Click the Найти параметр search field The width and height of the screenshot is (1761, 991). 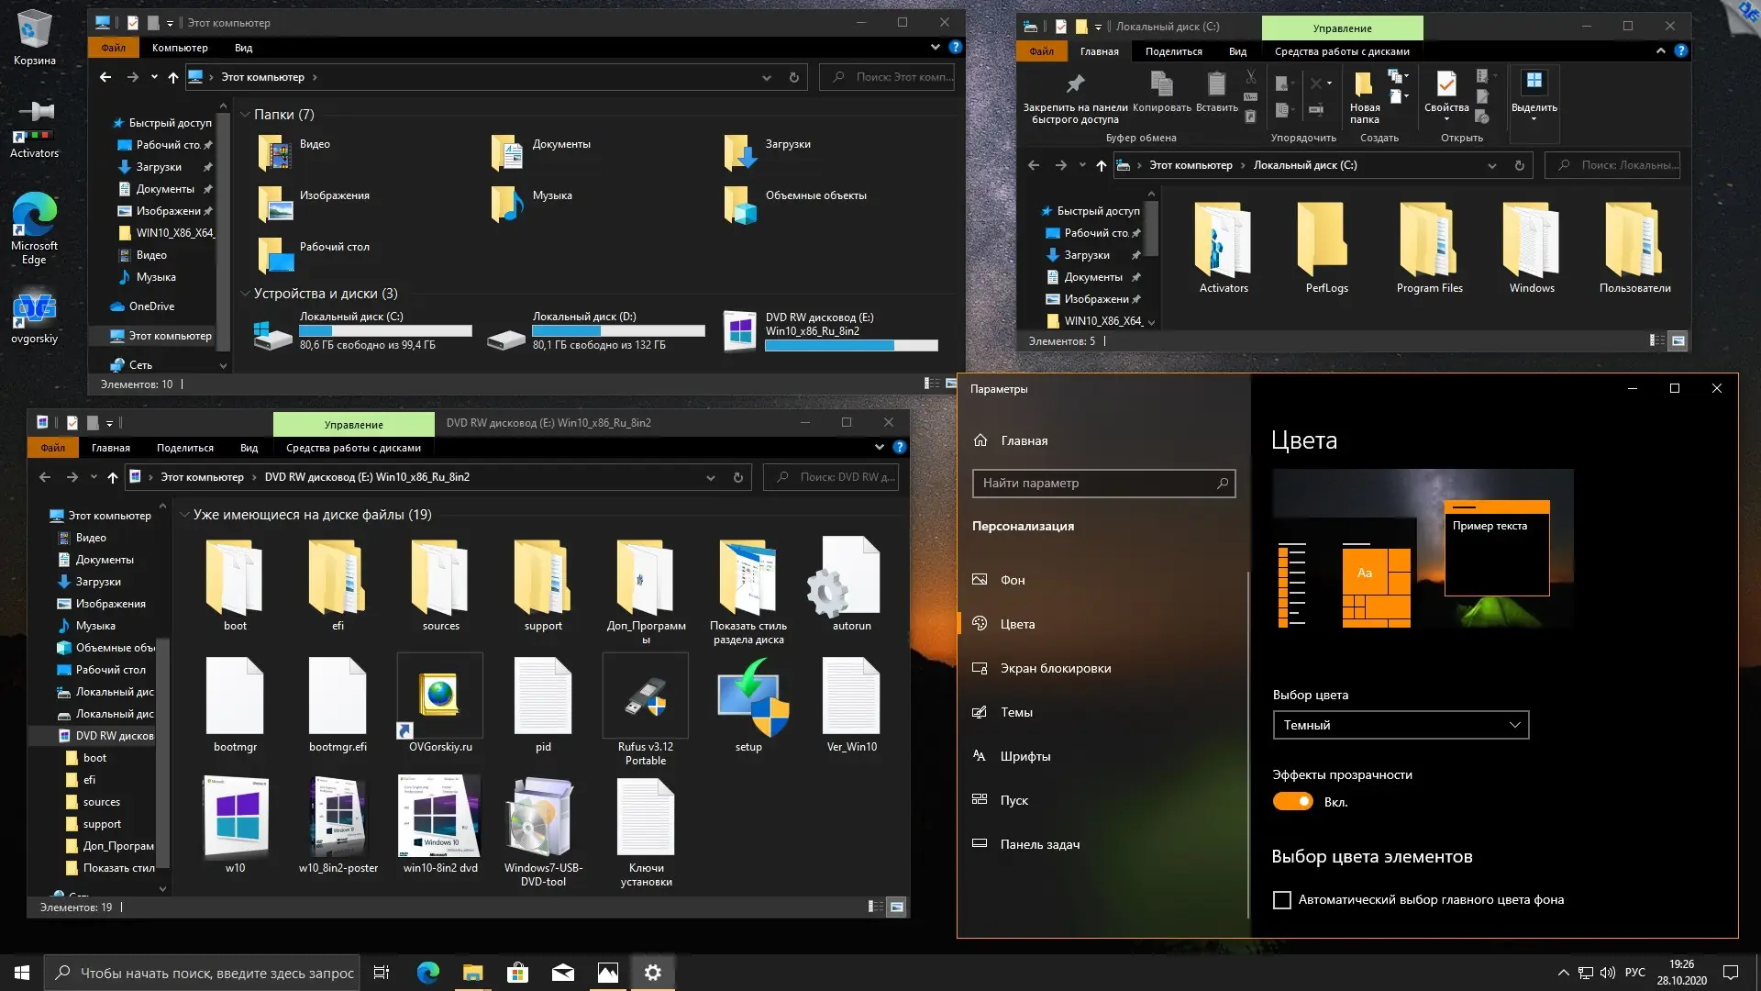point(1096,483)
